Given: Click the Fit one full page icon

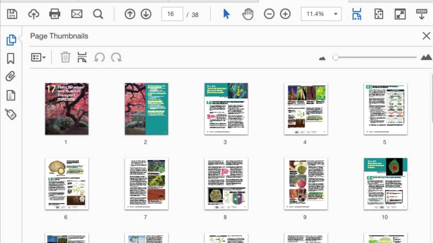Looking at the screenshot, I should 379,14.
